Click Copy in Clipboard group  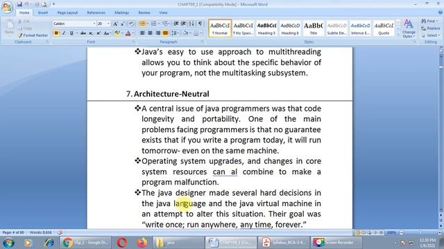[x=25, y=28]
